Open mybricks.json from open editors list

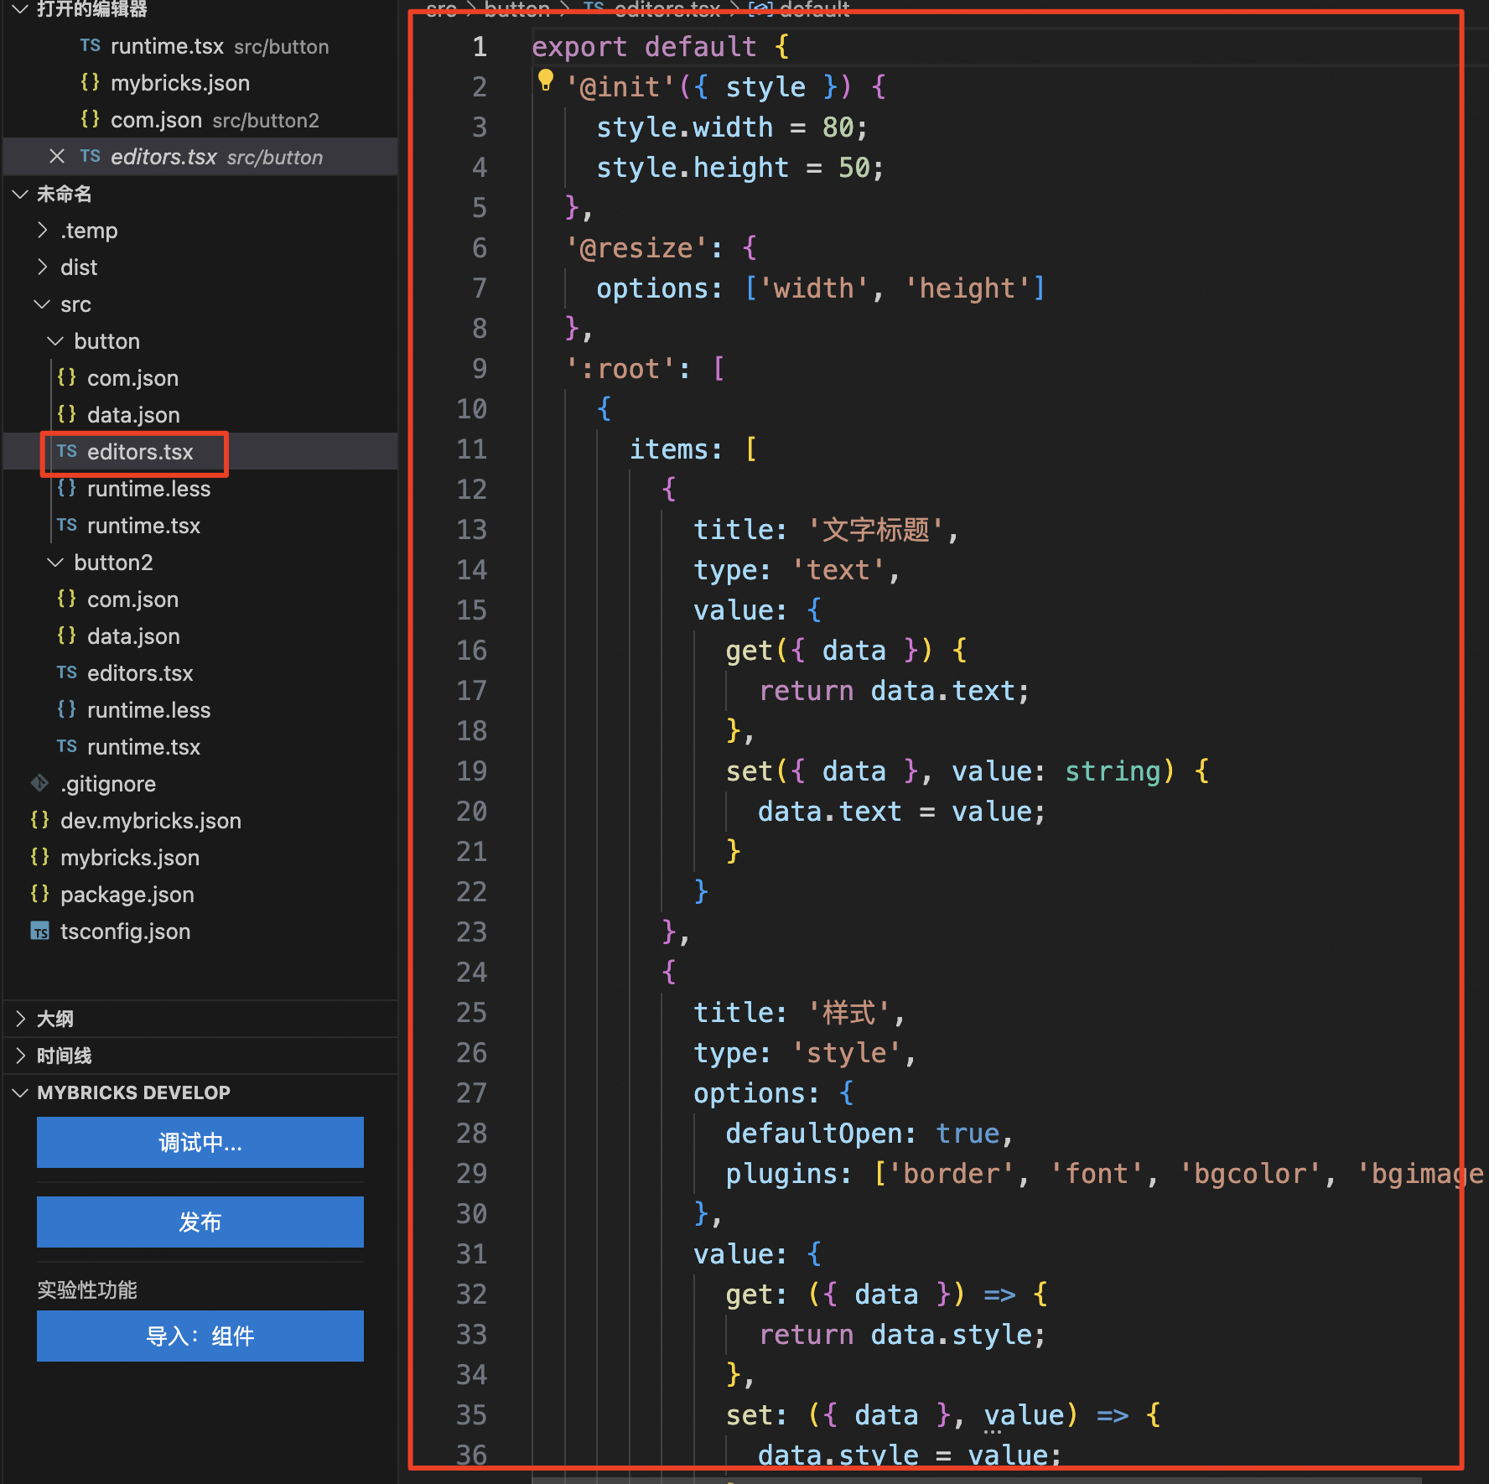click(x=200, y=83)
